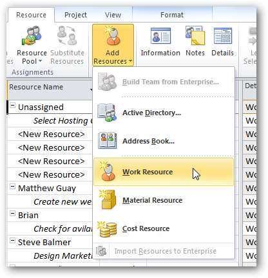Screen dimensions: 268x278
Task: Add a new Work Resource
Action: click(164, 172)
